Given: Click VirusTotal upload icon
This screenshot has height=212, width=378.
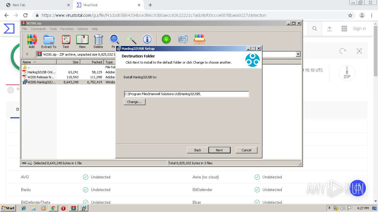Looking at the screenshot, I should [330, 29].
